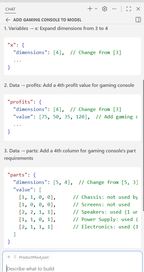144x272 pixels.
Task: Open the new chat dropdown chevron
Action: pos(96,9)
